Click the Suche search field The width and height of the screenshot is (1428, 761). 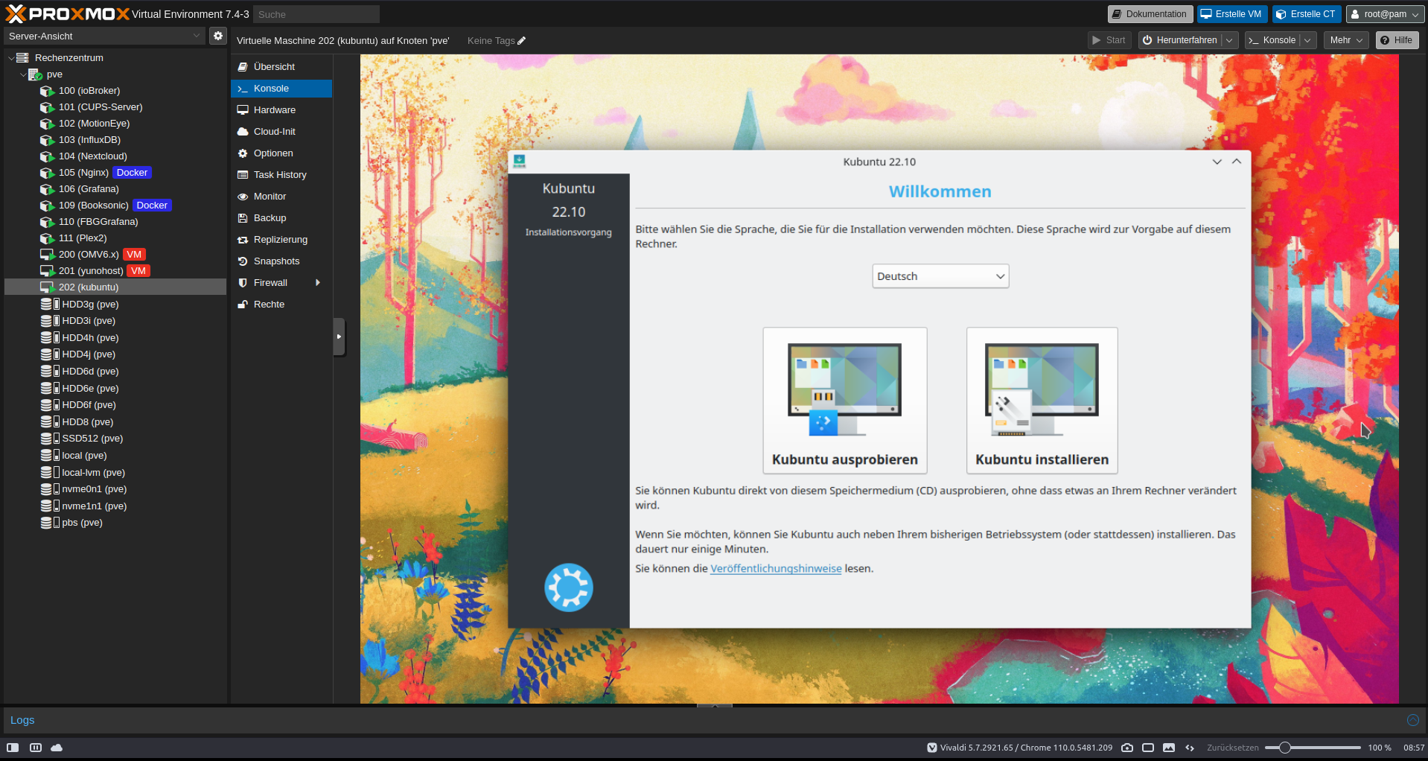[316, 14]
